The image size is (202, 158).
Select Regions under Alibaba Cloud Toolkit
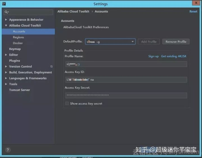(x=19, y=37)
